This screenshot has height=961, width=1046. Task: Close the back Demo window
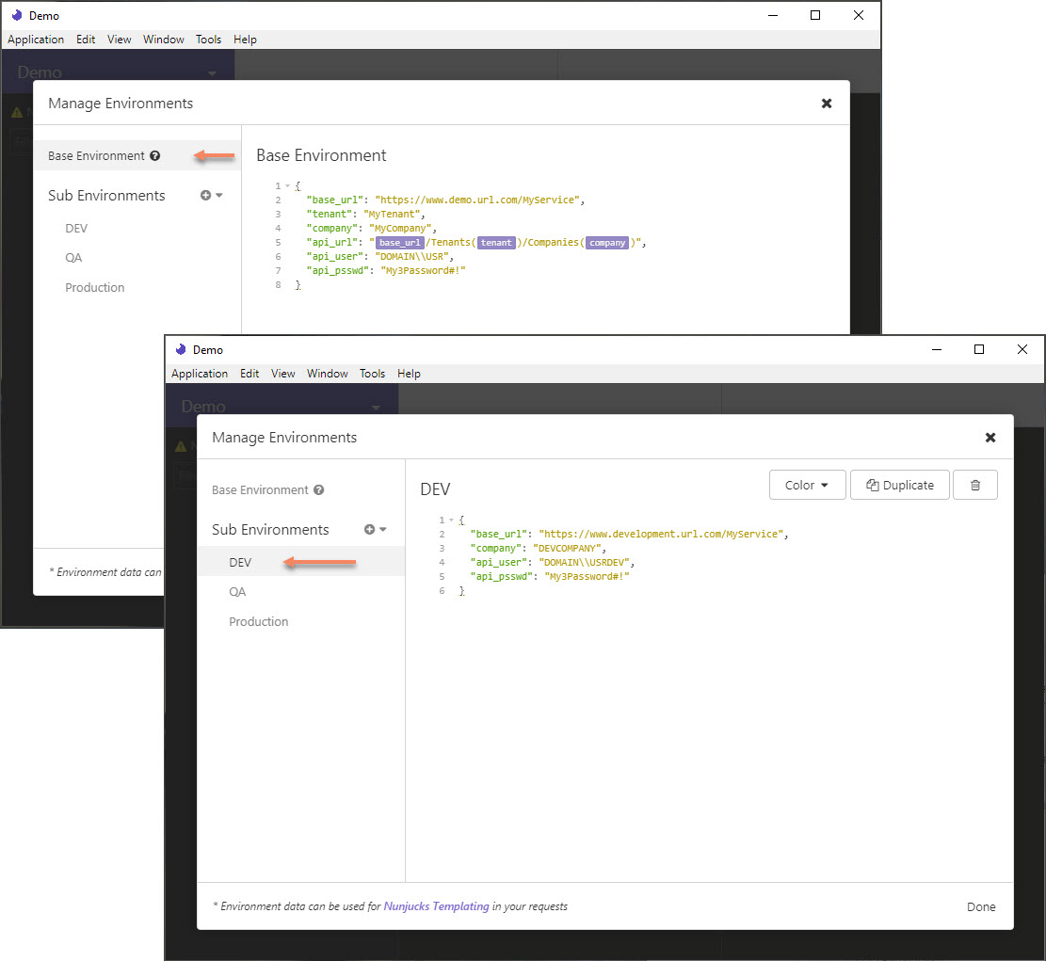pos(859,15)
